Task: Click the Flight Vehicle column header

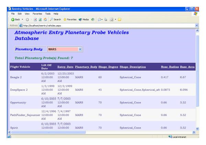Action: (20, 67)
